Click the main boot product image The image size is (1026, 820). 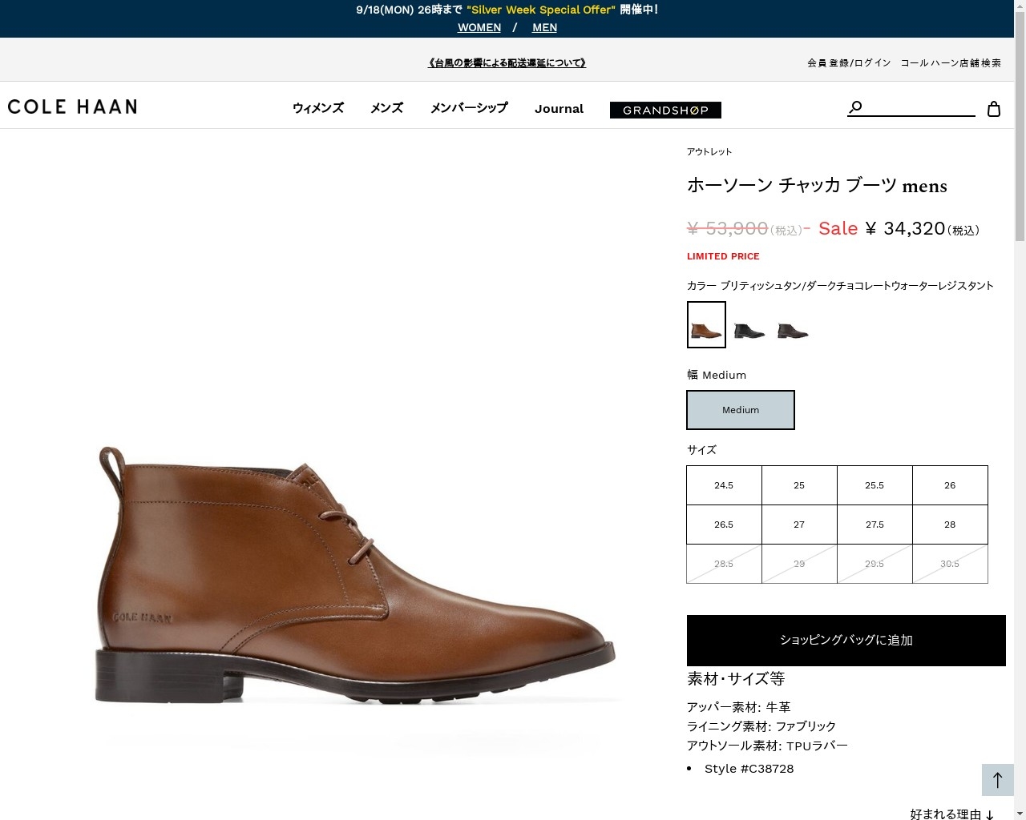tap(356, 577)
